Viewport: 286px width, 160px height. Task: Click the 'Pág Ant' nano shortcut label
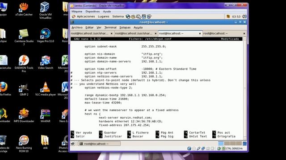pos(167,132)
